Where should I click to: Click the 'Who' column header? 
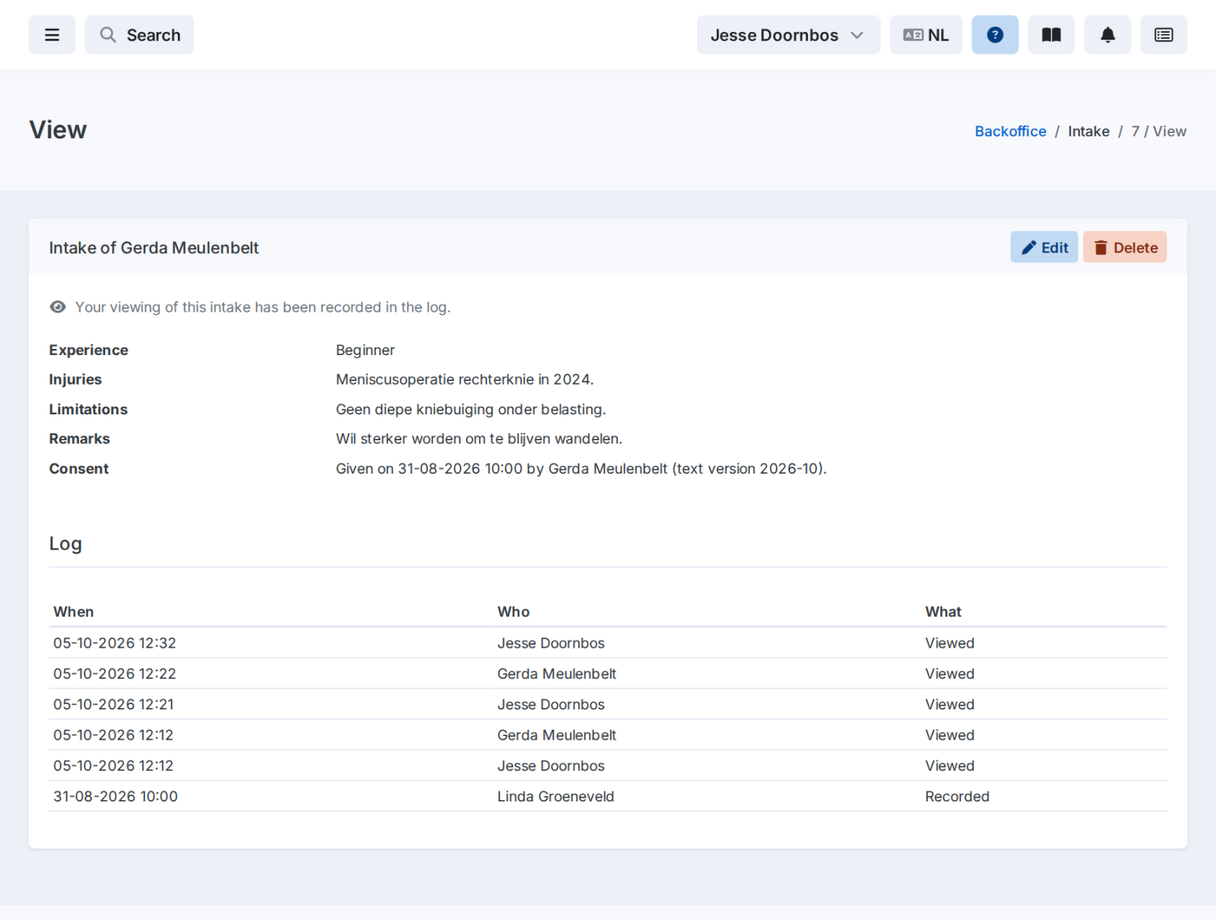pos(514,612)
